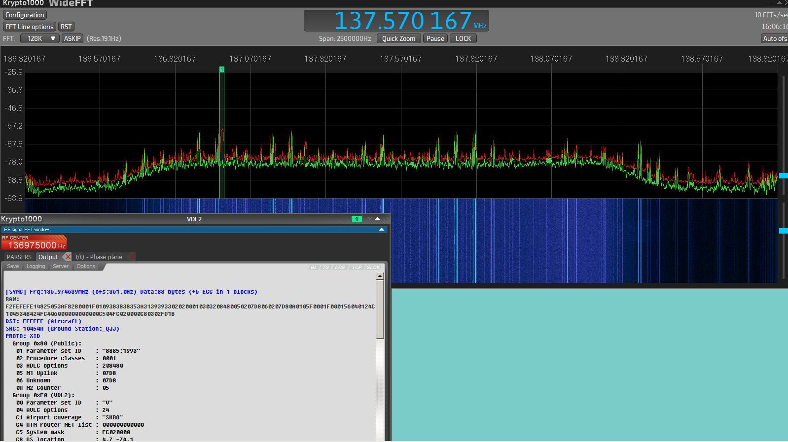Toggle the LOG output flag
The height and width of the screenshot is (442, 788).
[x=340, y=267]
